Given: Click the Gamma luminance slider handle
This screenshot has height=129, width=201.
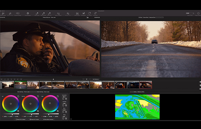Looking at the screenshot, I should click(32, 114).
